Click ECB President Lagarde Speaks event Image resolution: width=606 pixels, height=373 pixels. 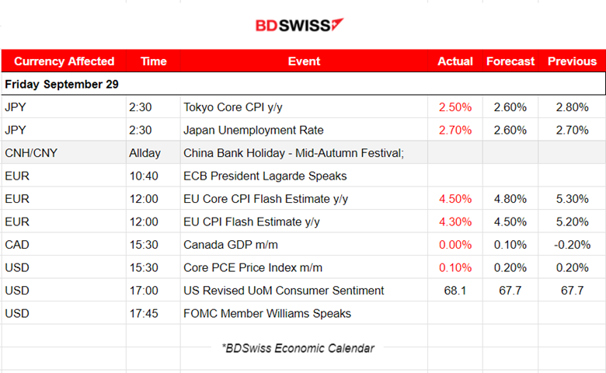point(265,176)
